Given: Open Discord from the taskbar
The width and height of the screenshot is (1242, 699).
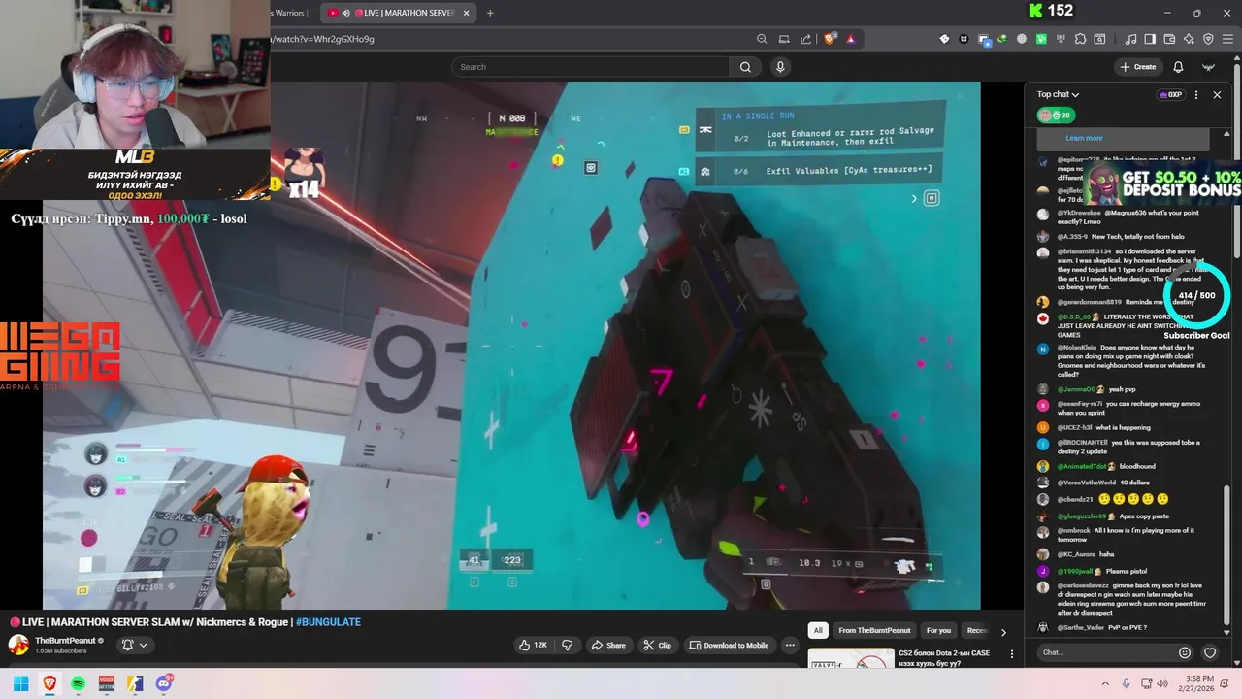Looking at the screenshot, I should tap(165, 682).
